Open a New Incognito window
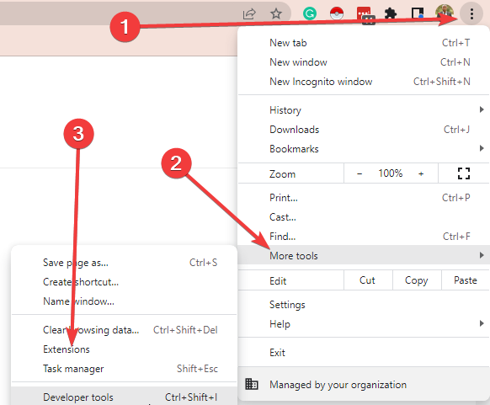The height and width of the screenshot is (405, 490). point(364,81)
